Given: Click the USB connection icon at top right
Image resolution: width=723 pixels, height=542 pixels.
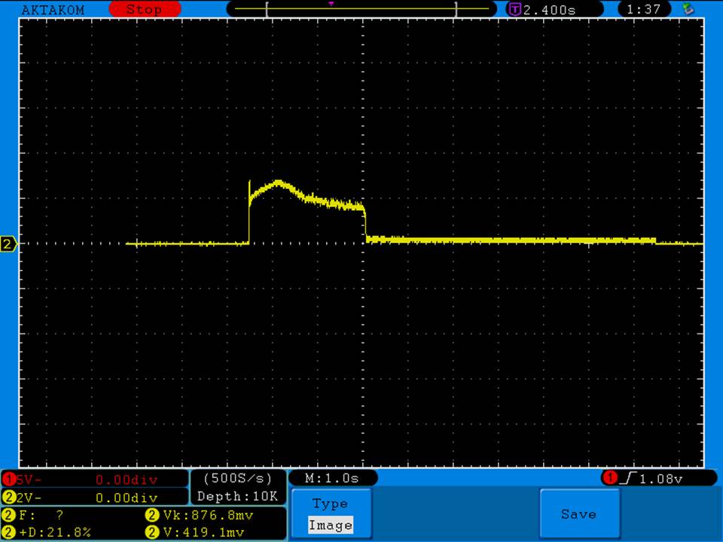Looking at the screenshot, I should (687, 9).
